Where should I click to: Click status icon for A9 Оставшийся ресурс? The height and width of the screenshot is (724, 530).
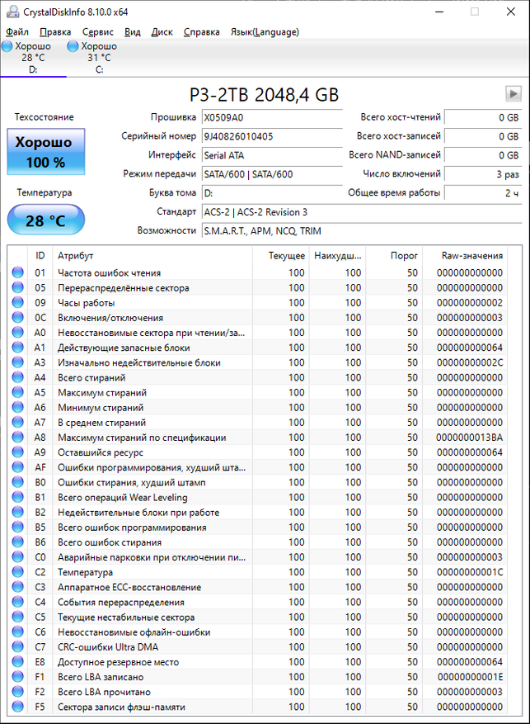(18, 452)
